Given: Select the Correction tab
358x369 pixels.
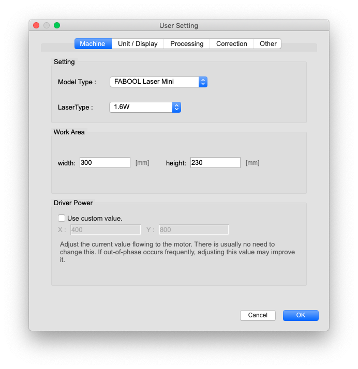Looking at the screenshot, I should click(232, 44).
